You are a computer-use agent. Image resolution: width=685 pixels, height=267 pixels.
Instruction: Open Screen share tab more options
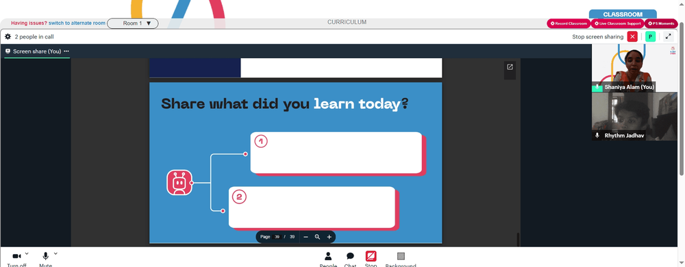pos(66,51)
